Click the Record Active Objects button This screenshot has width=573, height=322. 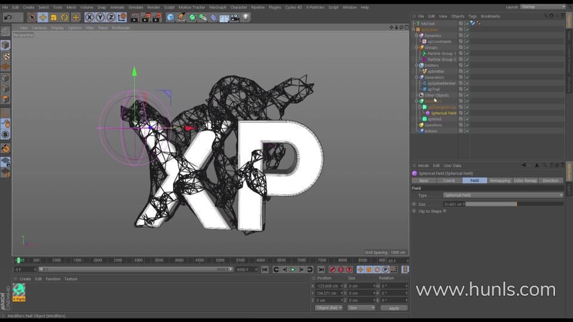pos(332,270)
